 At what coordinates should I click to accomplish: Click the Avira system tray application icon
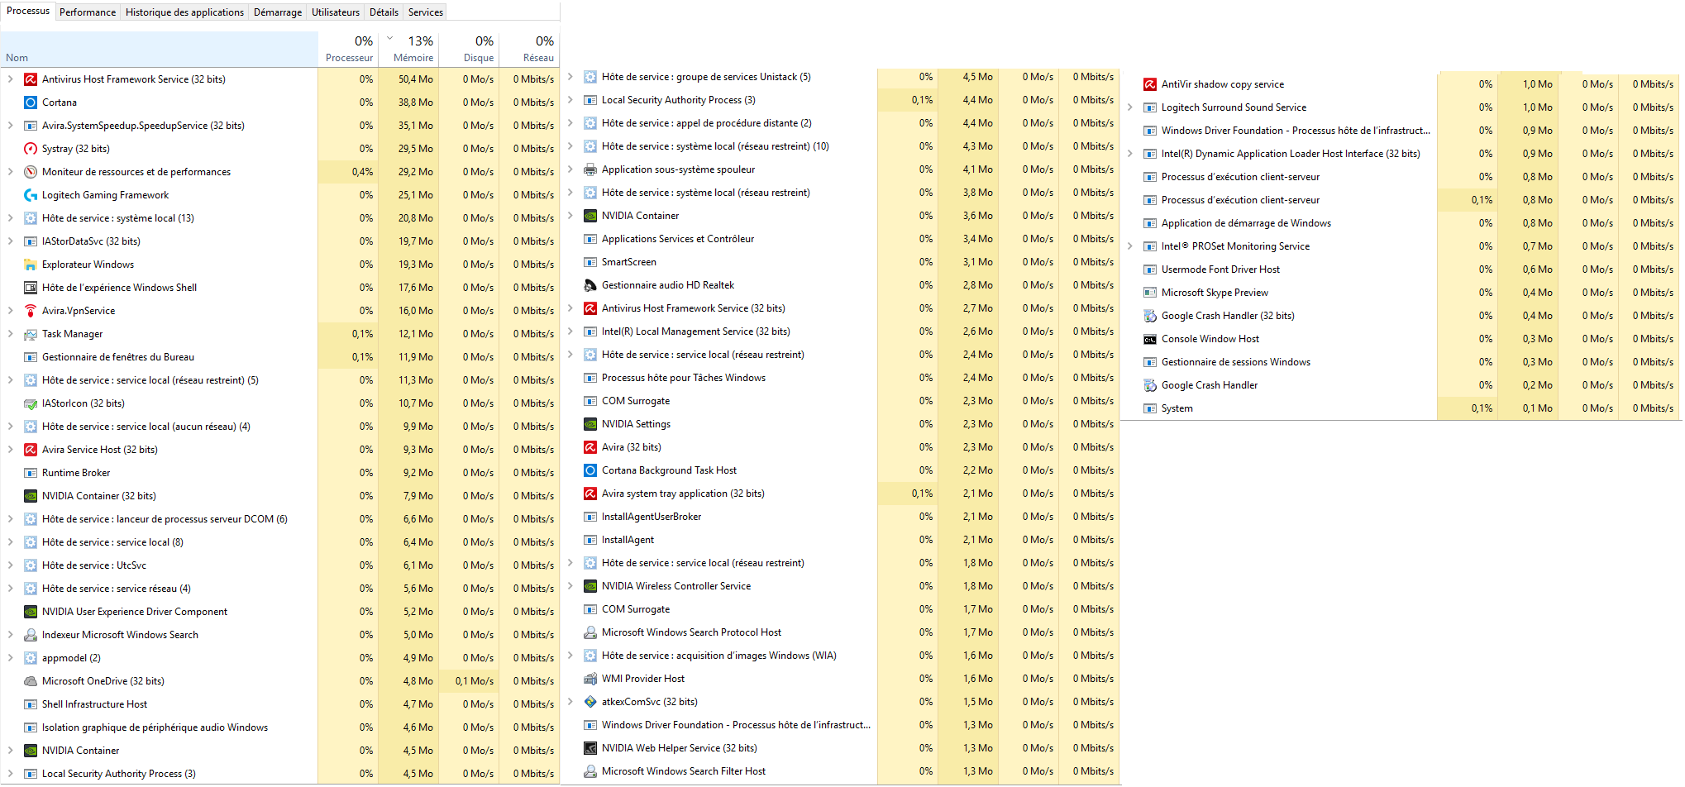pos(590,494)
